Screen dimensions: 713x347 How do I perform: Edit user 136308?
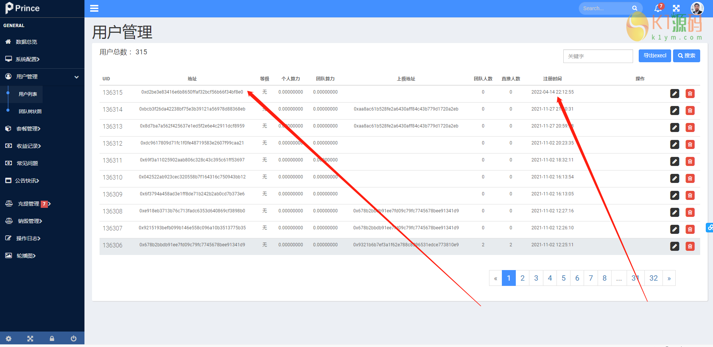675,212
